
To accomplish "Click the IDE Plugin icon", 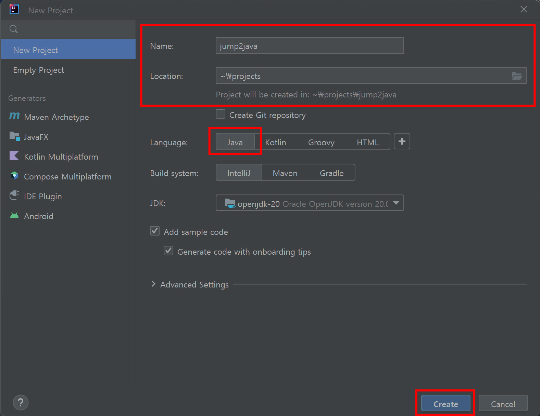I will click(x=14, y=196).
